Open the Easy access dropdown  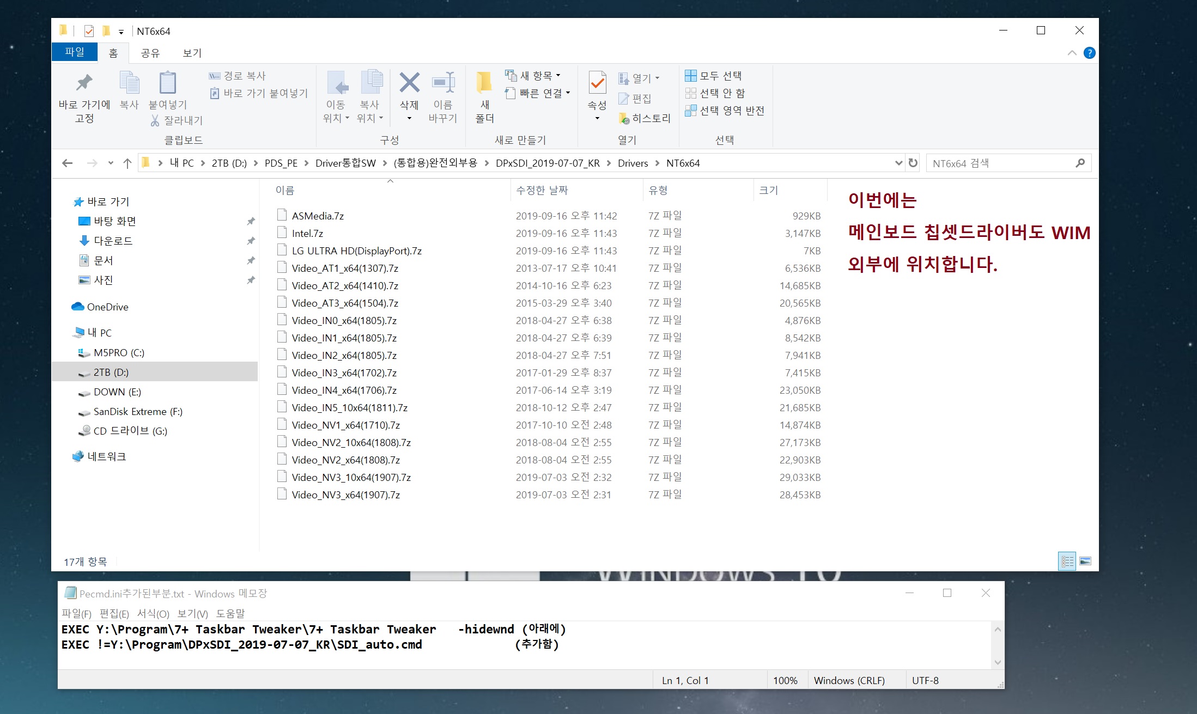[538, 93]
